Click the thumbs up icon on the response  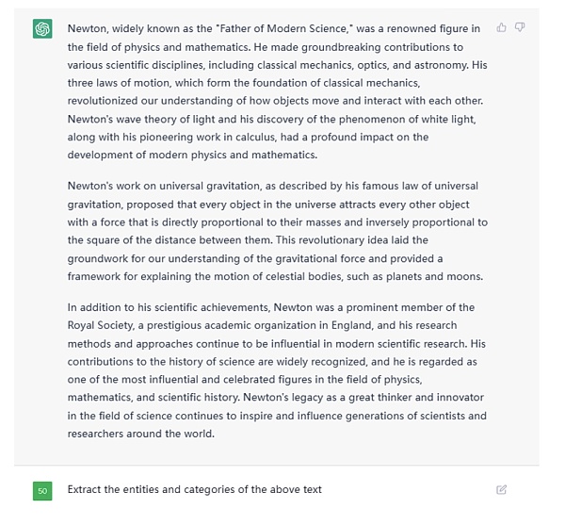(x=501, y=28)
